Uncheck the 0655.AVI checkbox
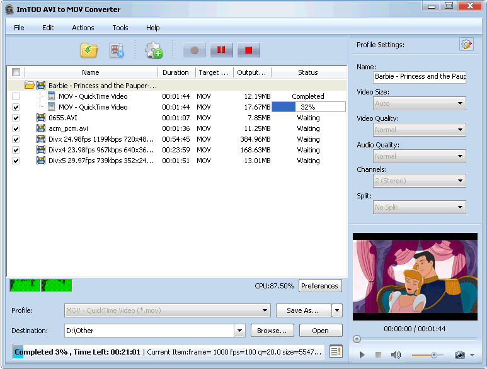The height and width of the screenshot is (369, 487). pyautogui.click(x=16, y=118)
